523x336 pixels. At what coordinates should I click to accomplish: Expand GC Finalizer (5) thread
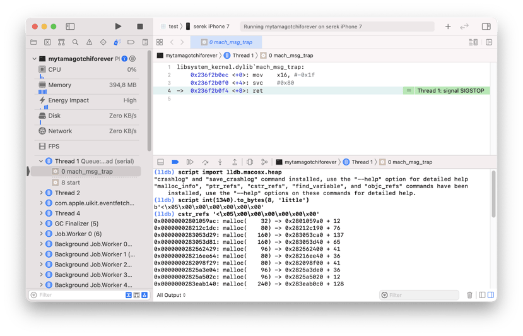point(41,224)
